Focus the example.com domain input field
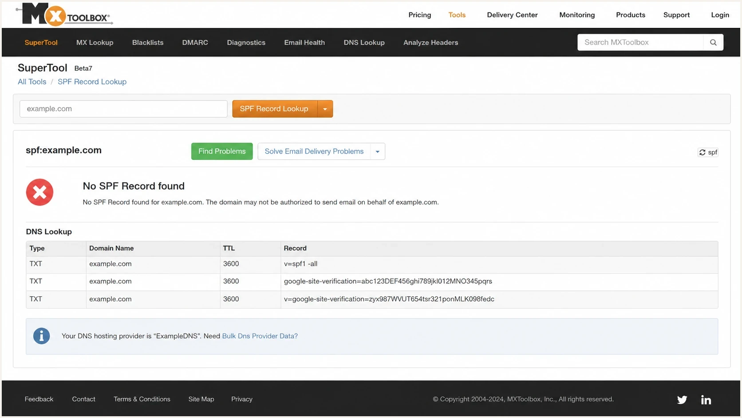The height and width of the screenshot is (418, 742). (x=123, y=109)
